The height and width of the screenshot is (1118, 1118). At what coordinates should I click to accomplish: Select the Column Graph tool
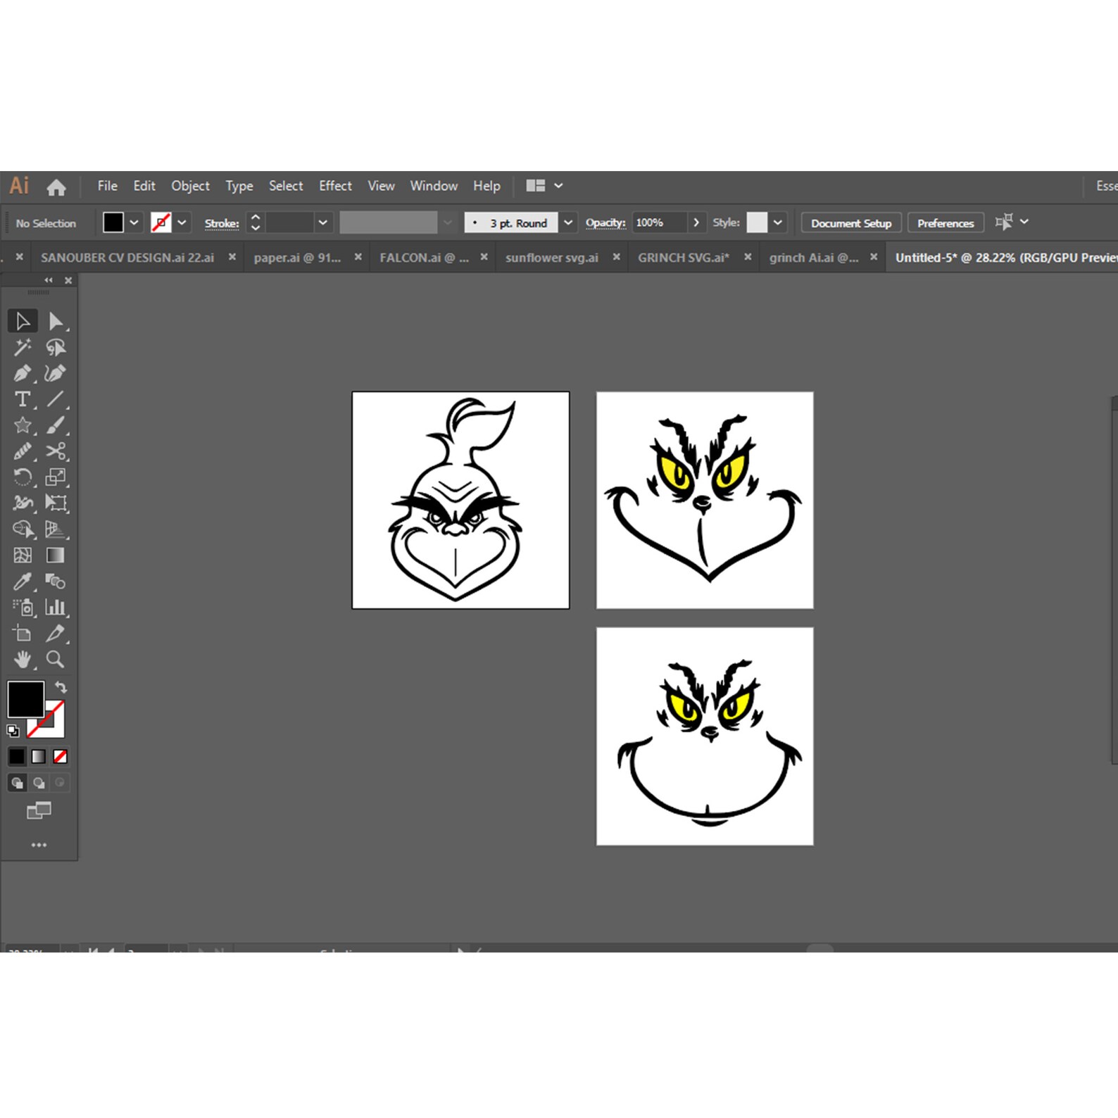(56, 608)
